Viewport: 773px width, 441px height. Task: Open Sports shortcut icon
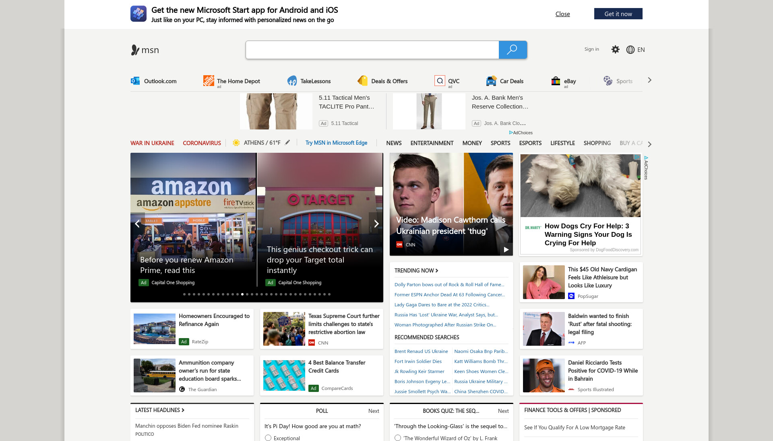[x=608, y=81]
